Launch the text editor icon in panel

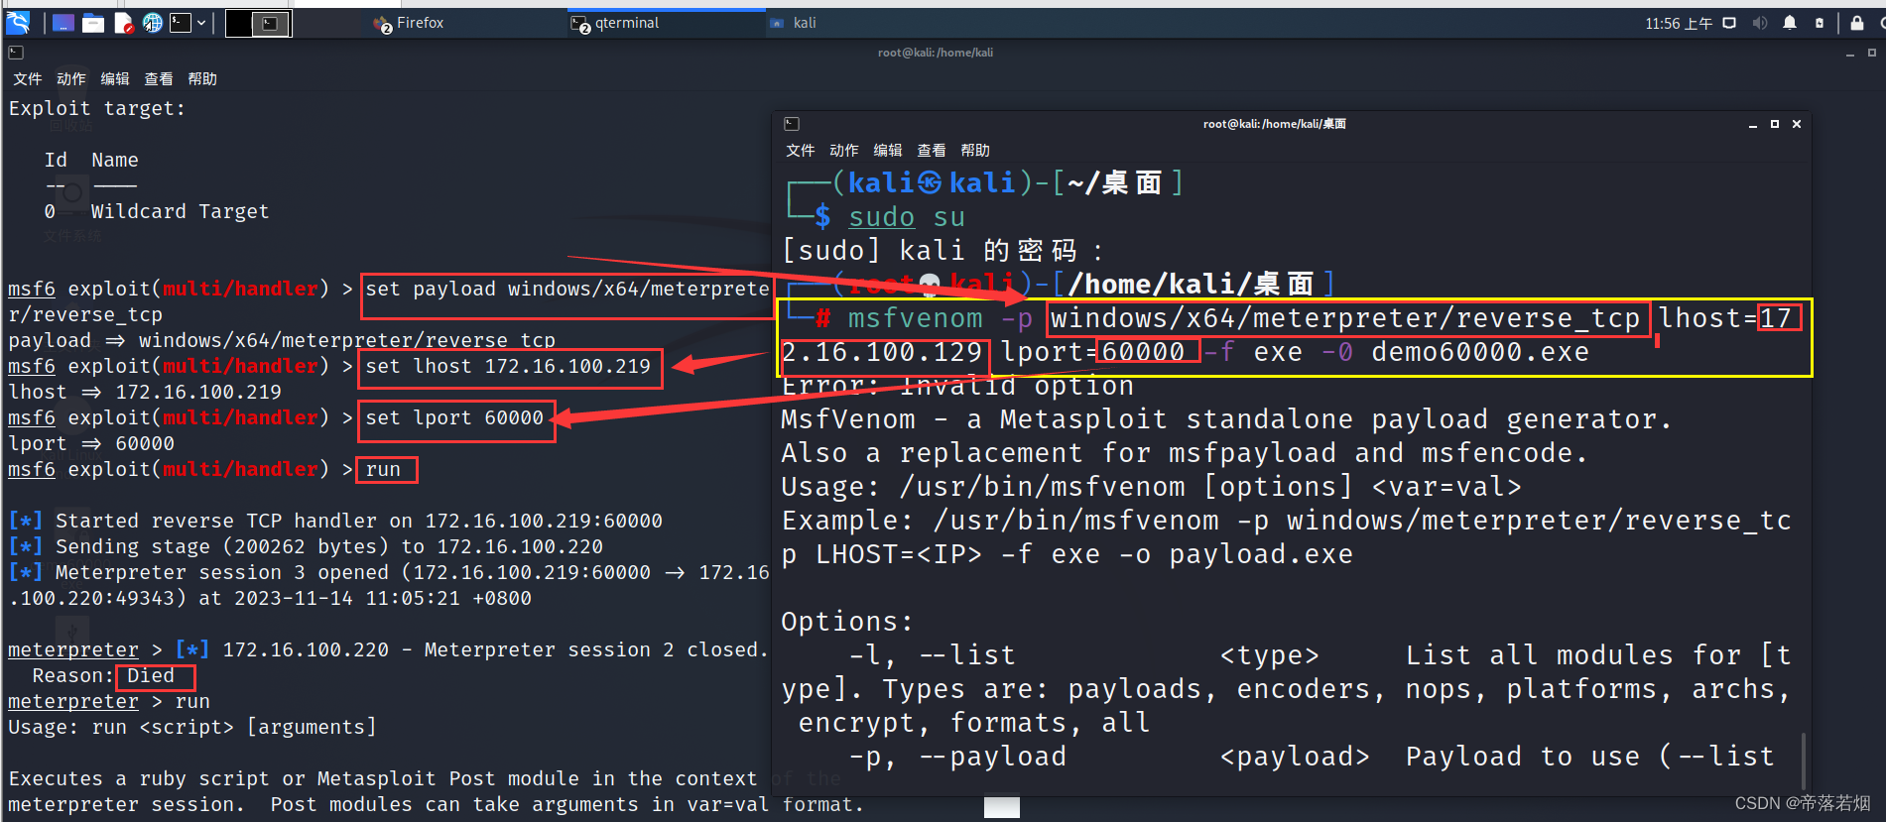[x=123, y=23]
